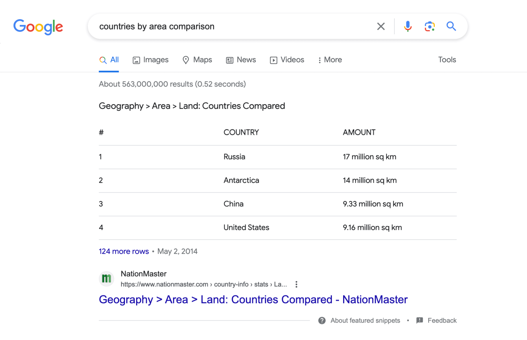Open the three-dot menu beside NationMaster result
527x340 pixels.
tap(296, 284)
